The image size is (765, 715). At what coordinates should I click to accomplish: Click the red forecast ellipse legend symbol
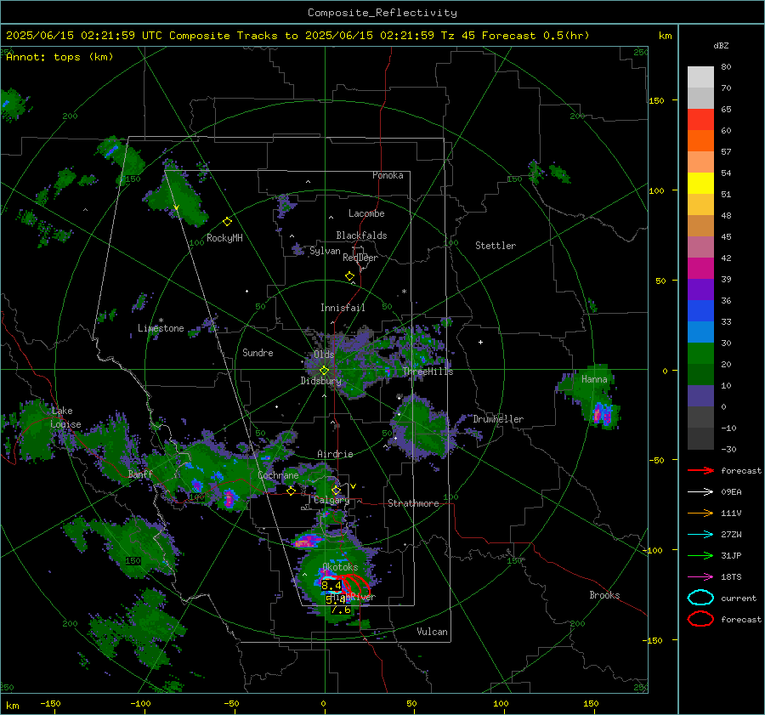700,619
